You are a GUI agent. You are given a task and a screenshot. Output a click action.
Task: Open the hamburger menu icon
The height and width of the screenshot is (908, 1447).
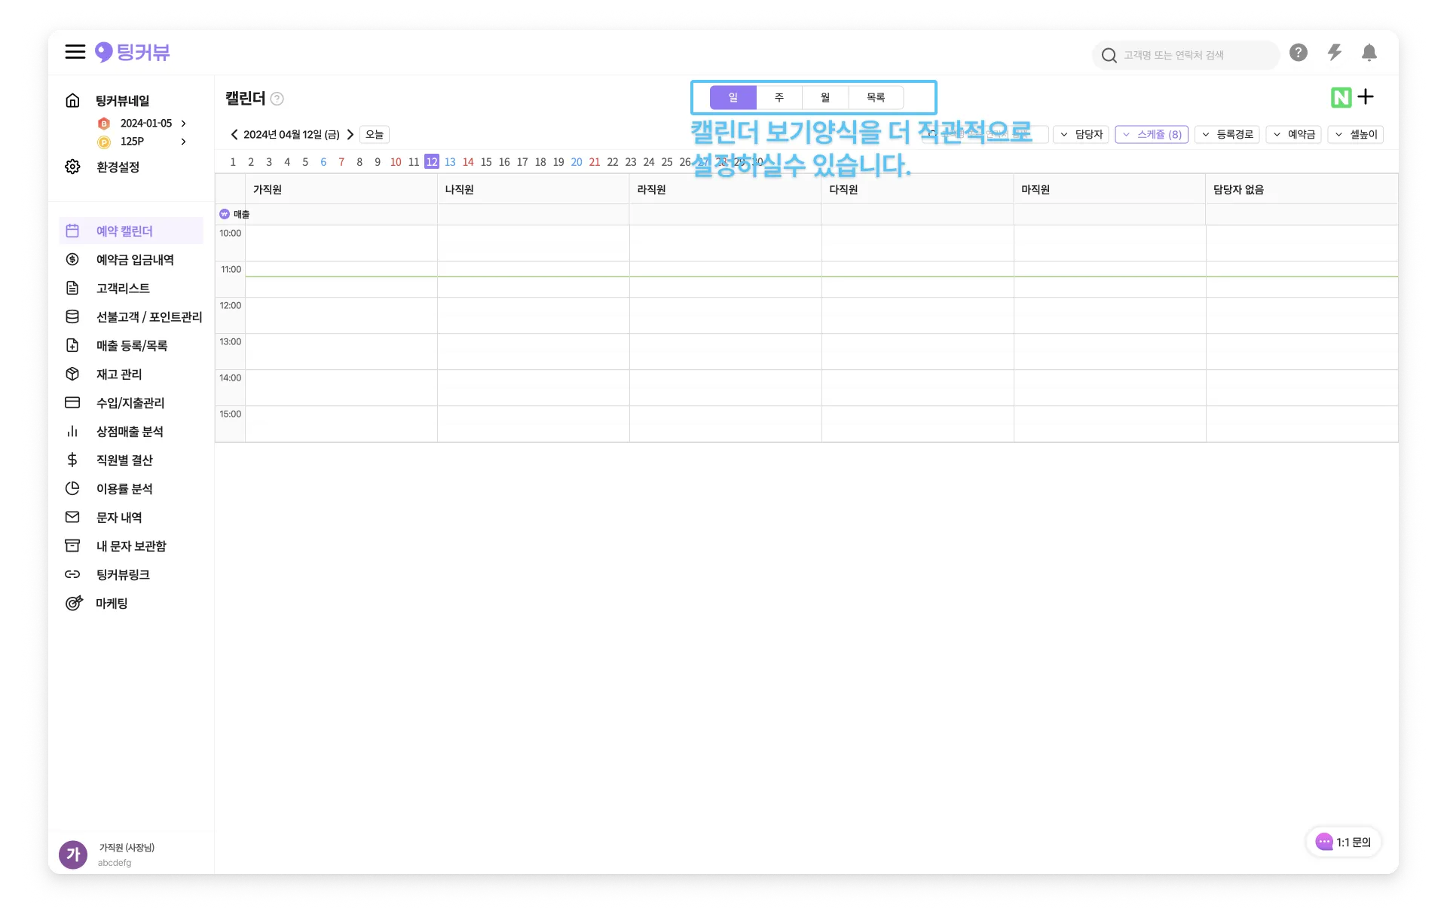(75, 52)
